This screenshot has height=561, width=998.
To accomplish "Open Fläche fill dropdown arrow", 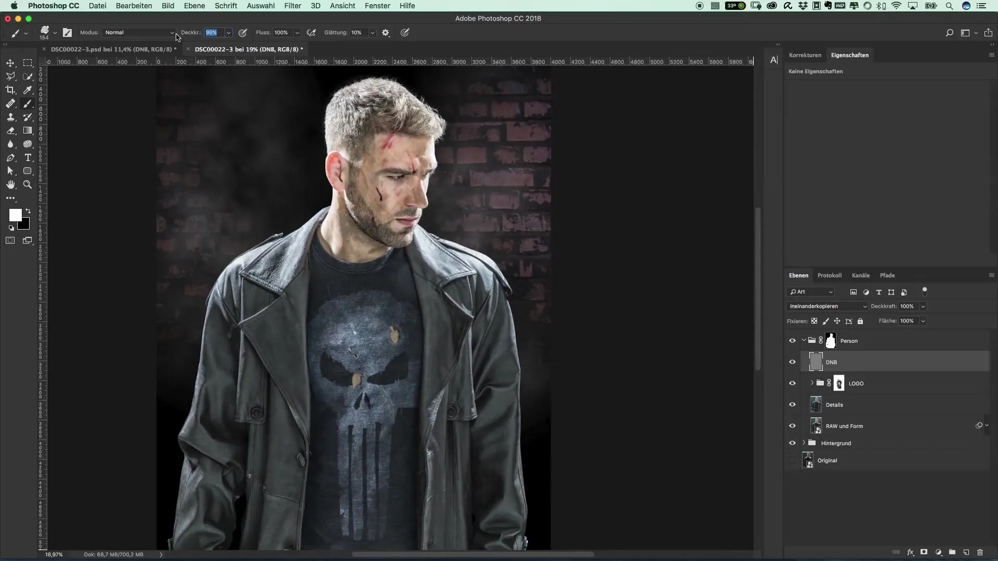I will (x=923, y=321).
